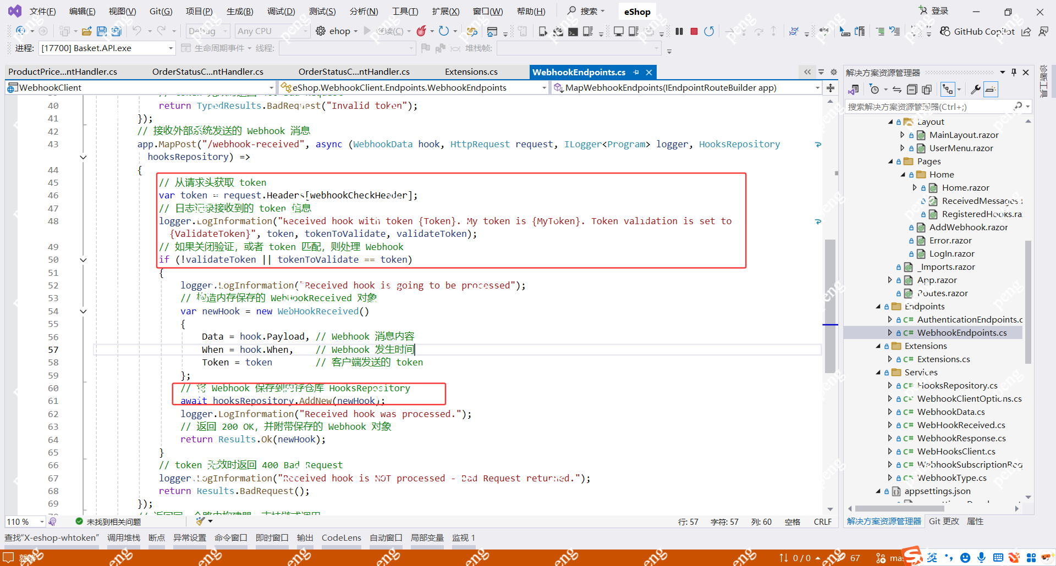Image resolution: width=1056 pixels, height=566 pixels.
Task: Navigate backward in code history
Action: point(21,31)
